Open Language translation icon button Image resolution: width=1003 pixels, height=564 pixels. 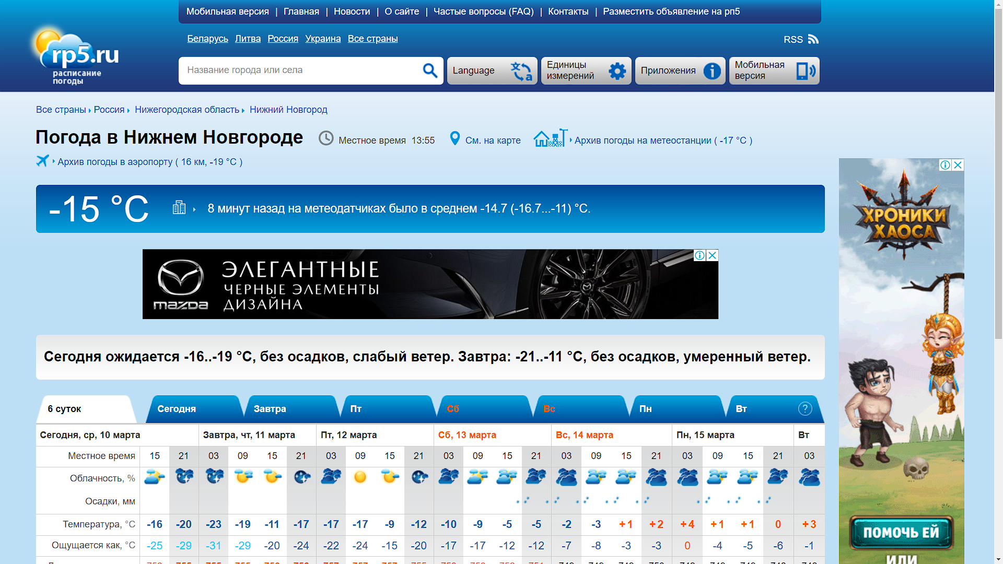point(521,71)
